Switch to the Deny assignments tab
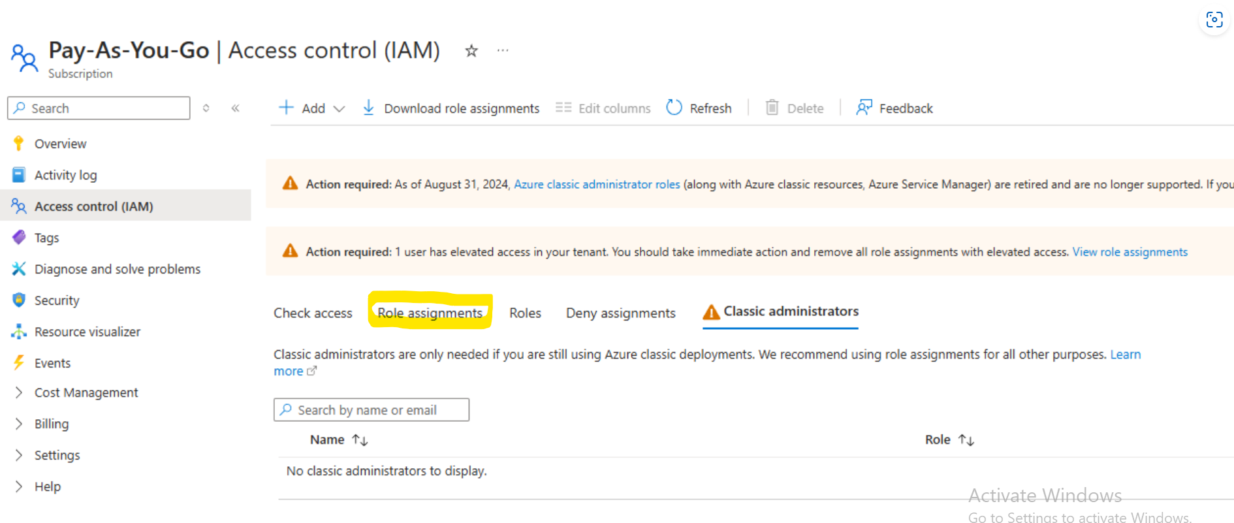 [620, 313]
